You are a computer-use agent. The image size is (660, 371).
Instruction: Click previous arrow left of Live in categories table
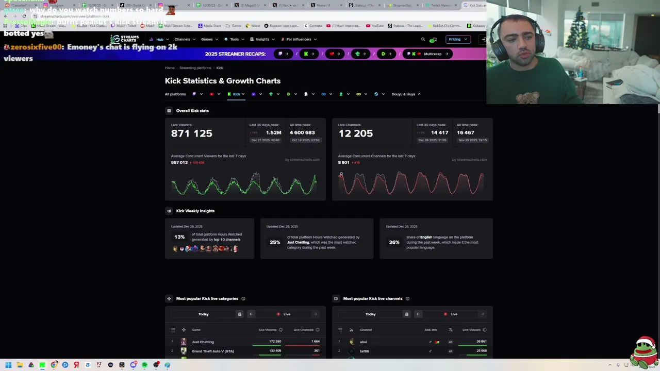(251, 314)
